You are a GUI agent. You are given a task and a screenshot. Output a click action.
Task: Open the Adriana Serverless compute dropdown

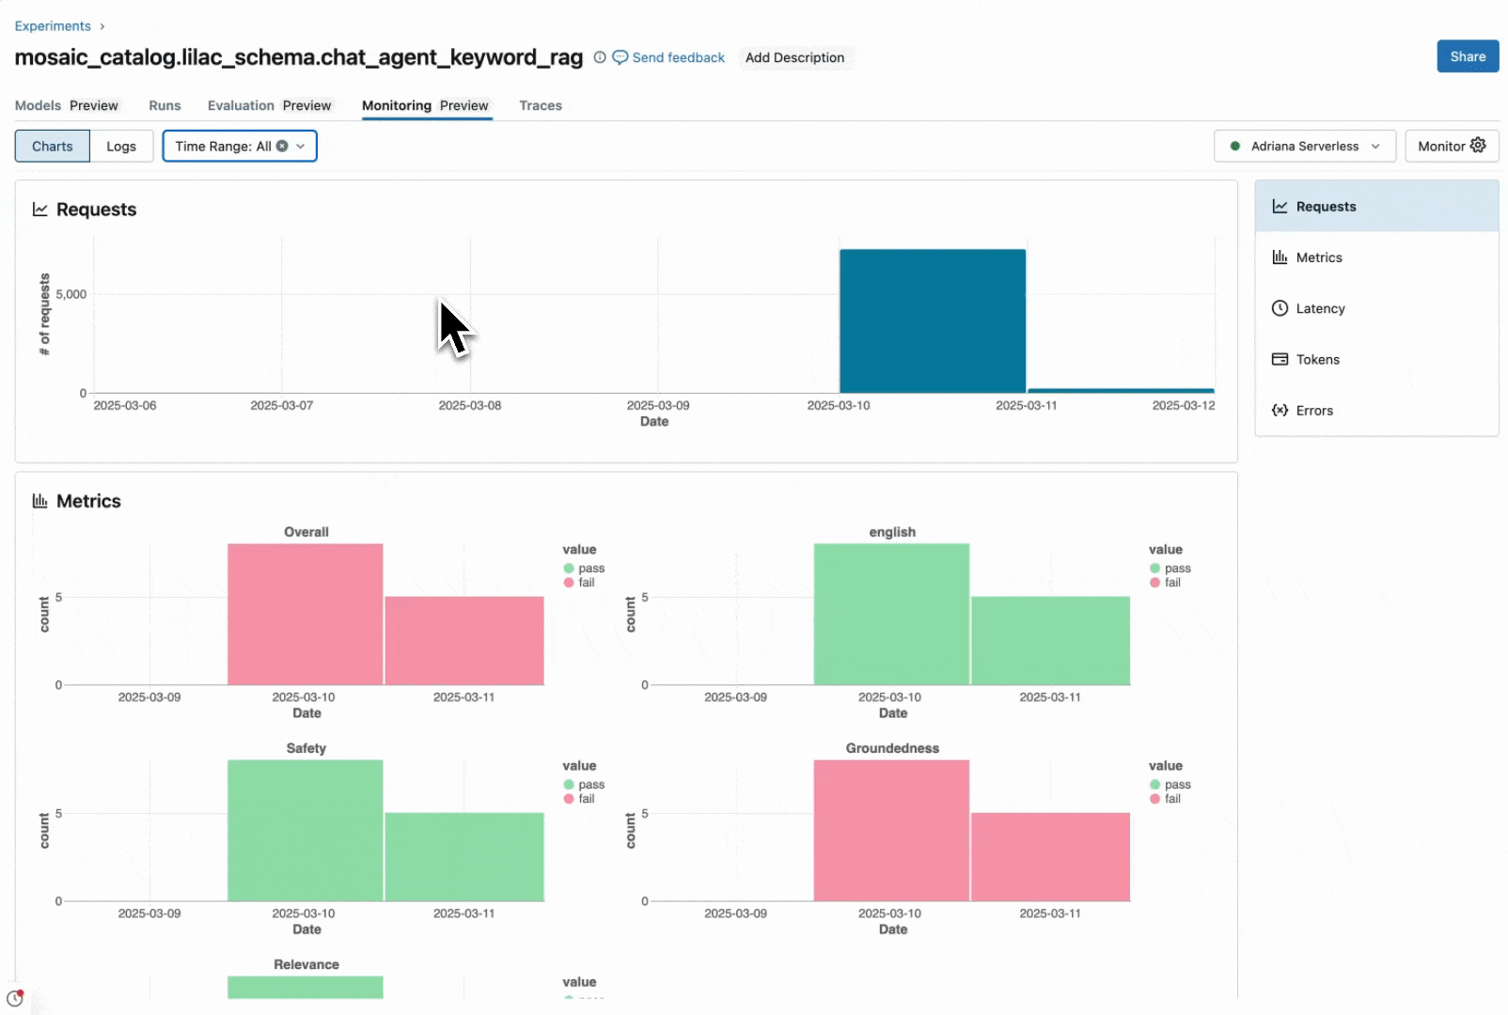point(1305,147)
